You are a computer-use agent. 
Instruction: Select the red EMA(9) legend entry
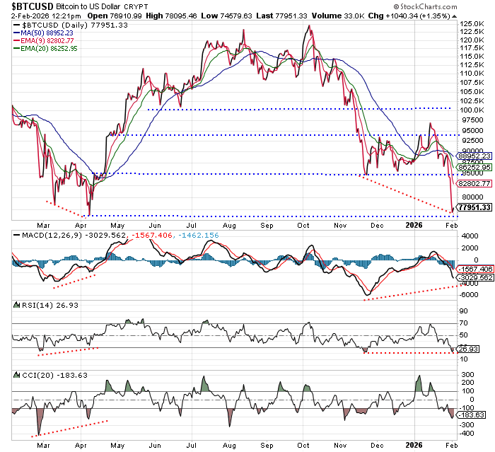(49, 40)
